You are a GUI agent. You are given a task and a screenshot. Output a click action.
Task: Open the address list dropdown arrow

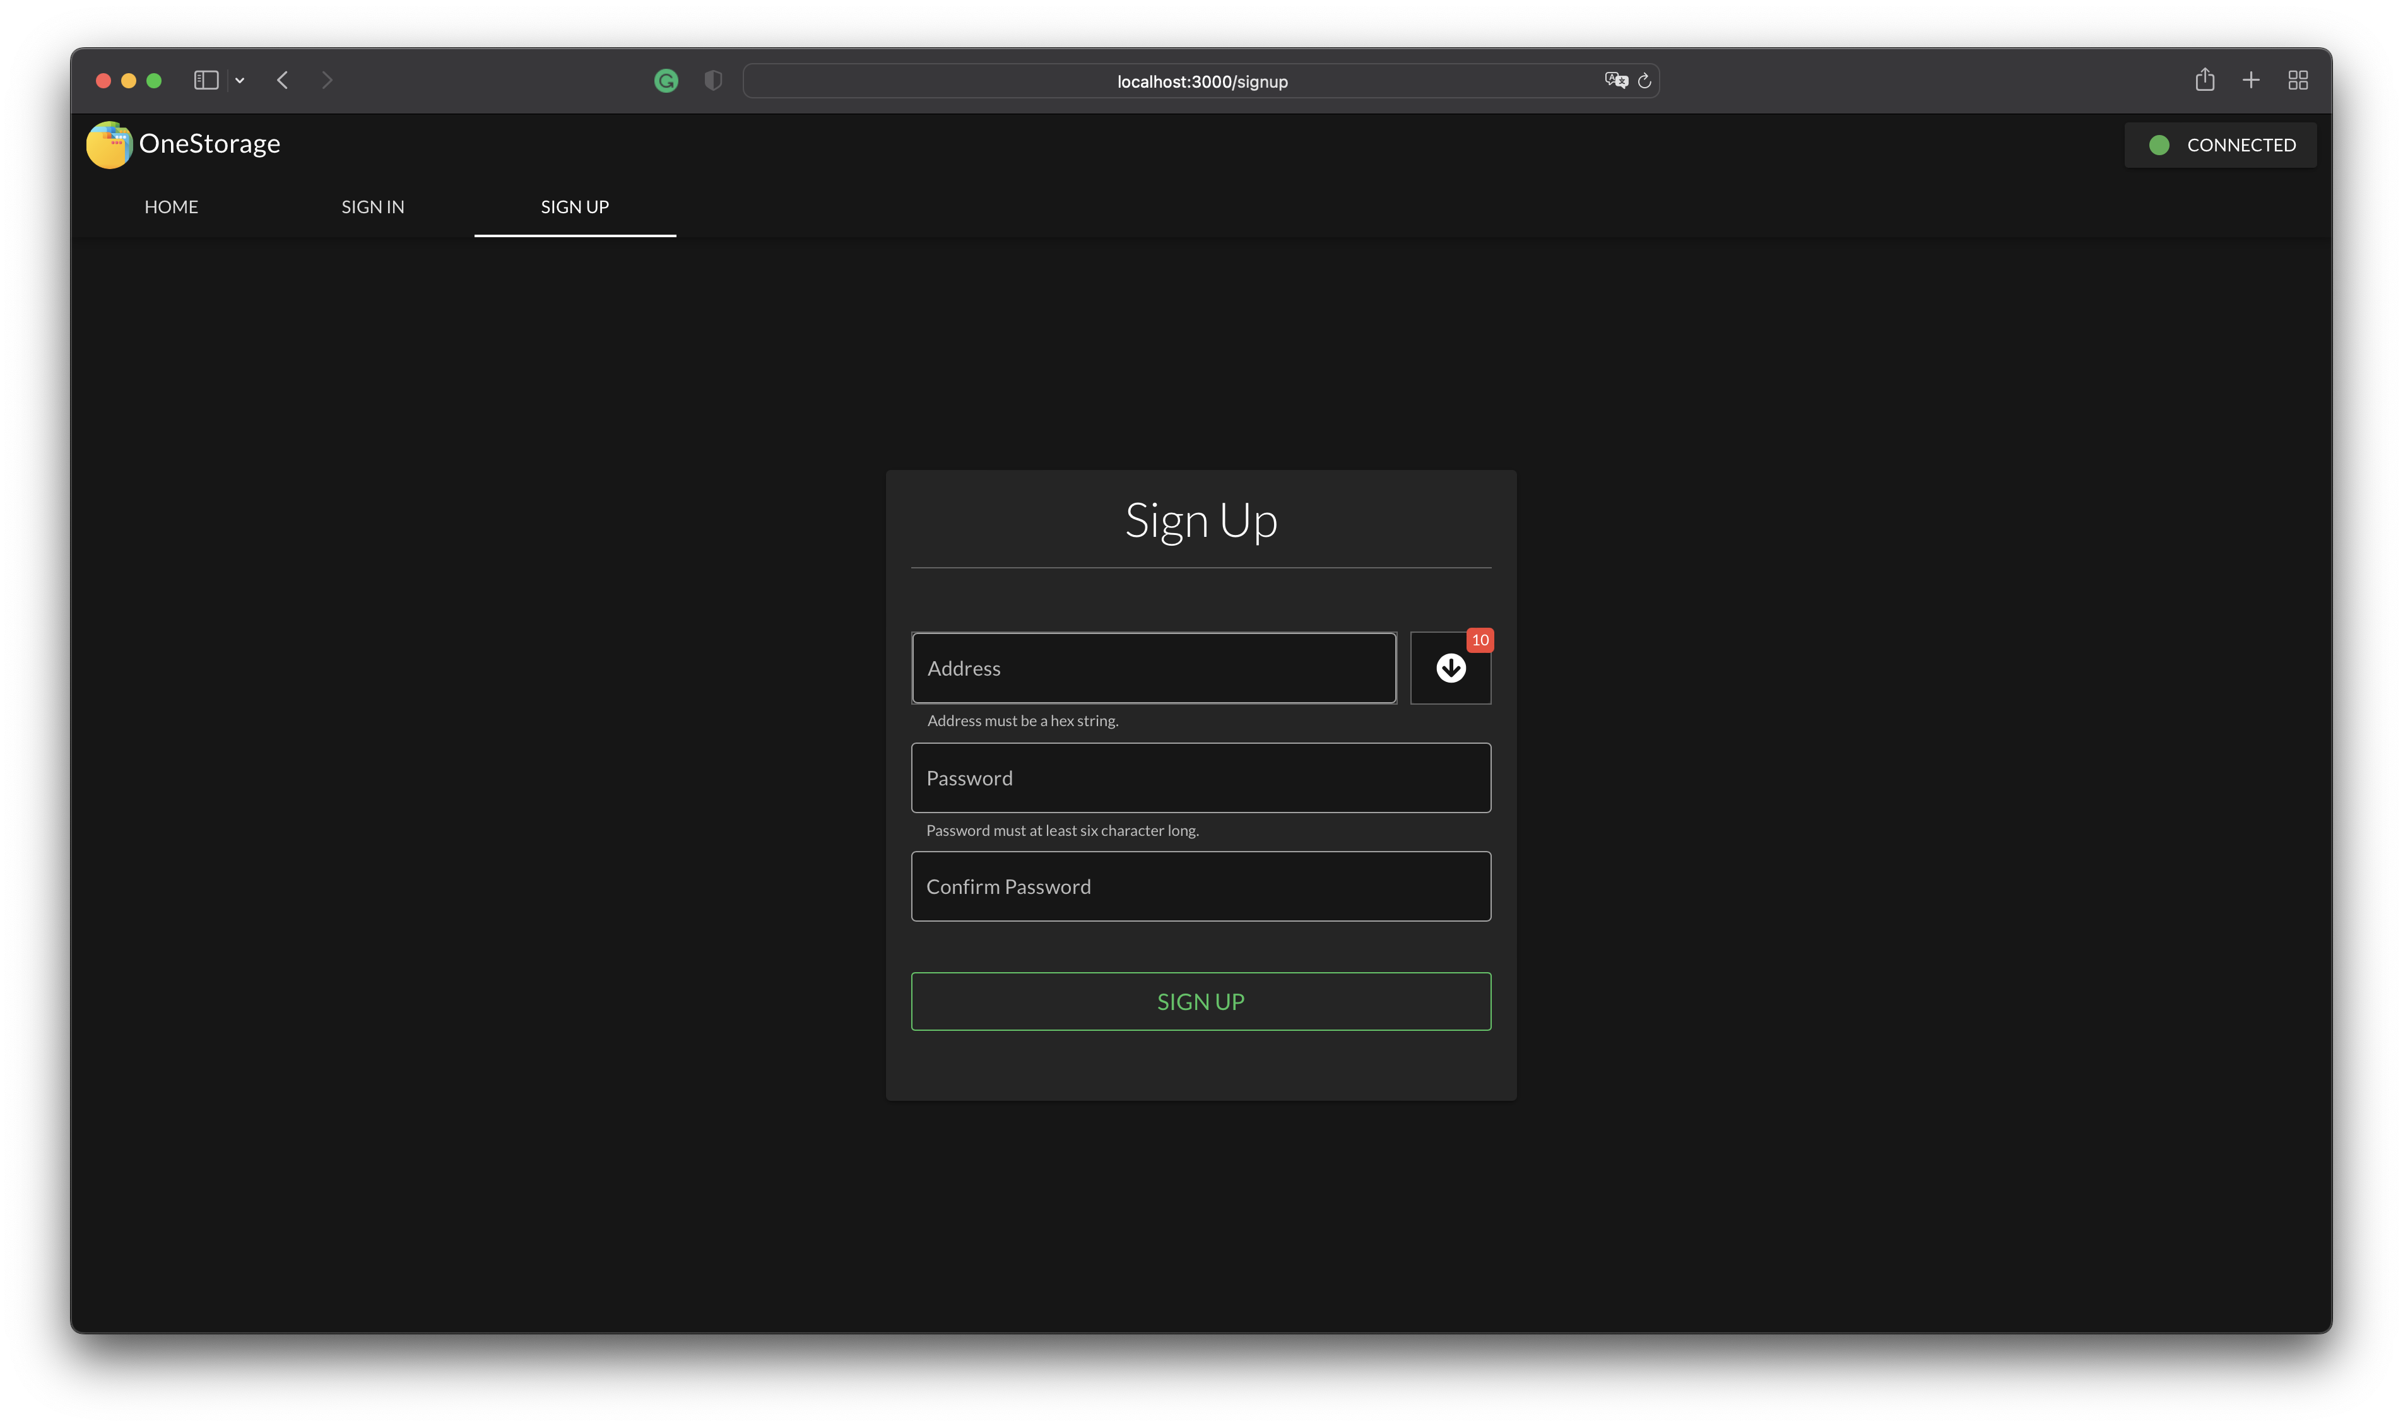point(1450,668)
